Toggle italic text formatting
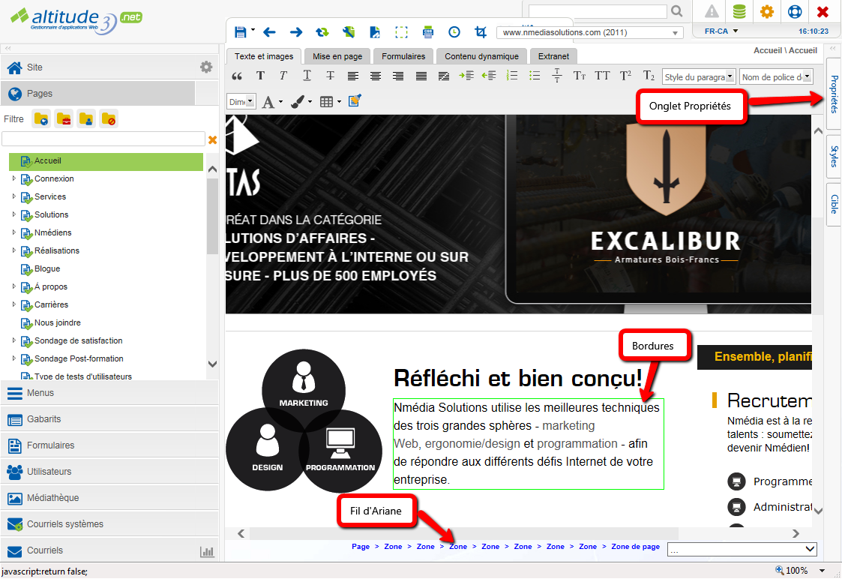The height and width of the screenshot is (579, 842). 283,76
